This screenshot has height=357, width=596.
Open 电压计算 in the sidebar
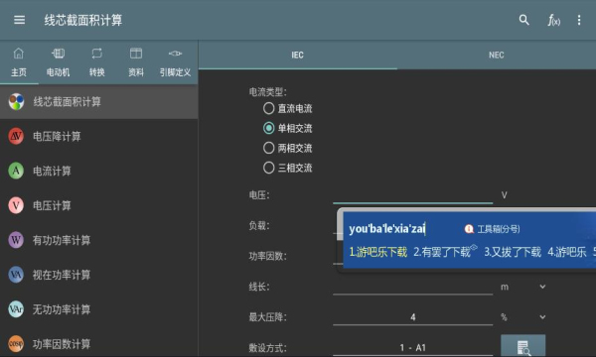coord(98,205)
